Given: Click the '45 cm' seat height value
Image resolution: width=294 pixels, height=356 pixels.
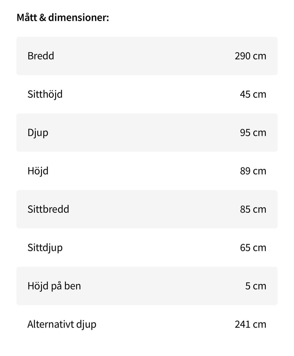Looking at the screenshot, I should tap(253, 94).
